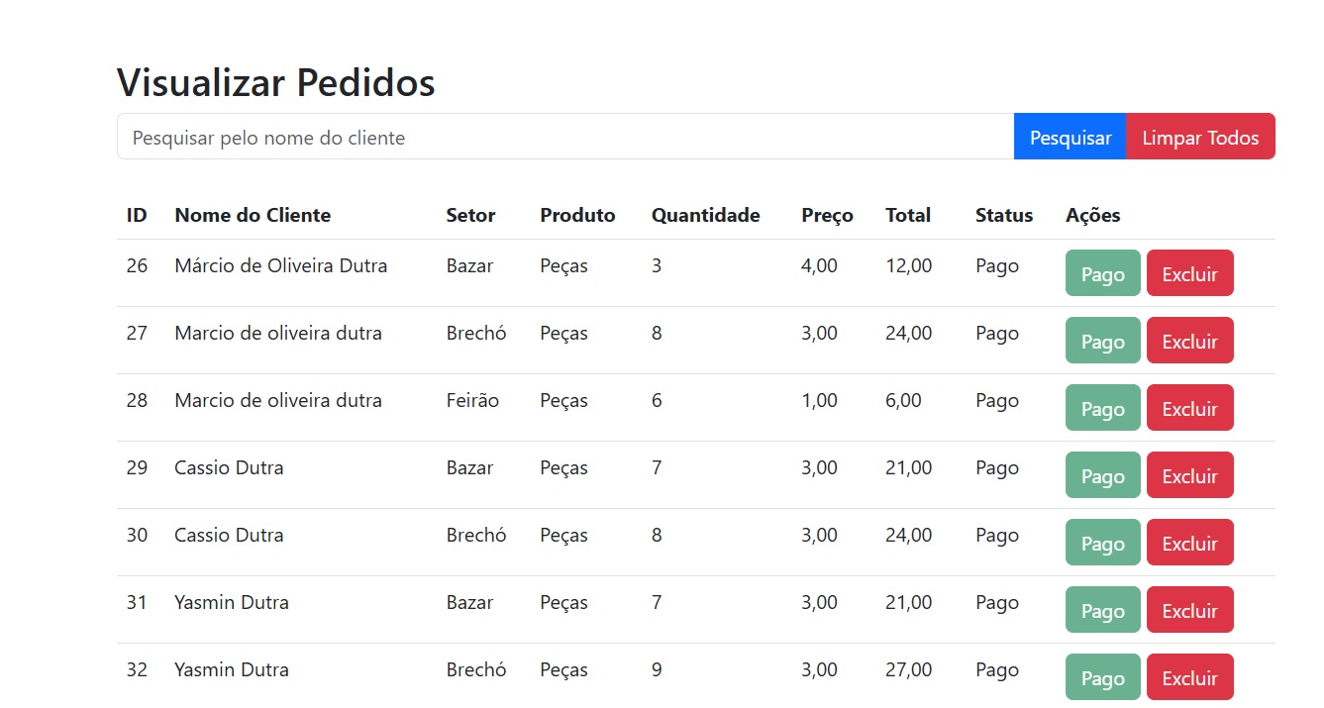The image size is (1324, 708).
Task: Click Excluir in Cassio Dutra Bazar row
Action: click(x=1189, y=475)
